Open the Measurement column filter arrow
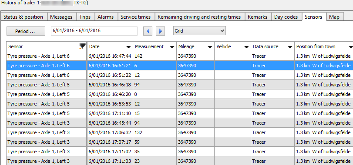 pyautogui.click(x=172, y=47)
